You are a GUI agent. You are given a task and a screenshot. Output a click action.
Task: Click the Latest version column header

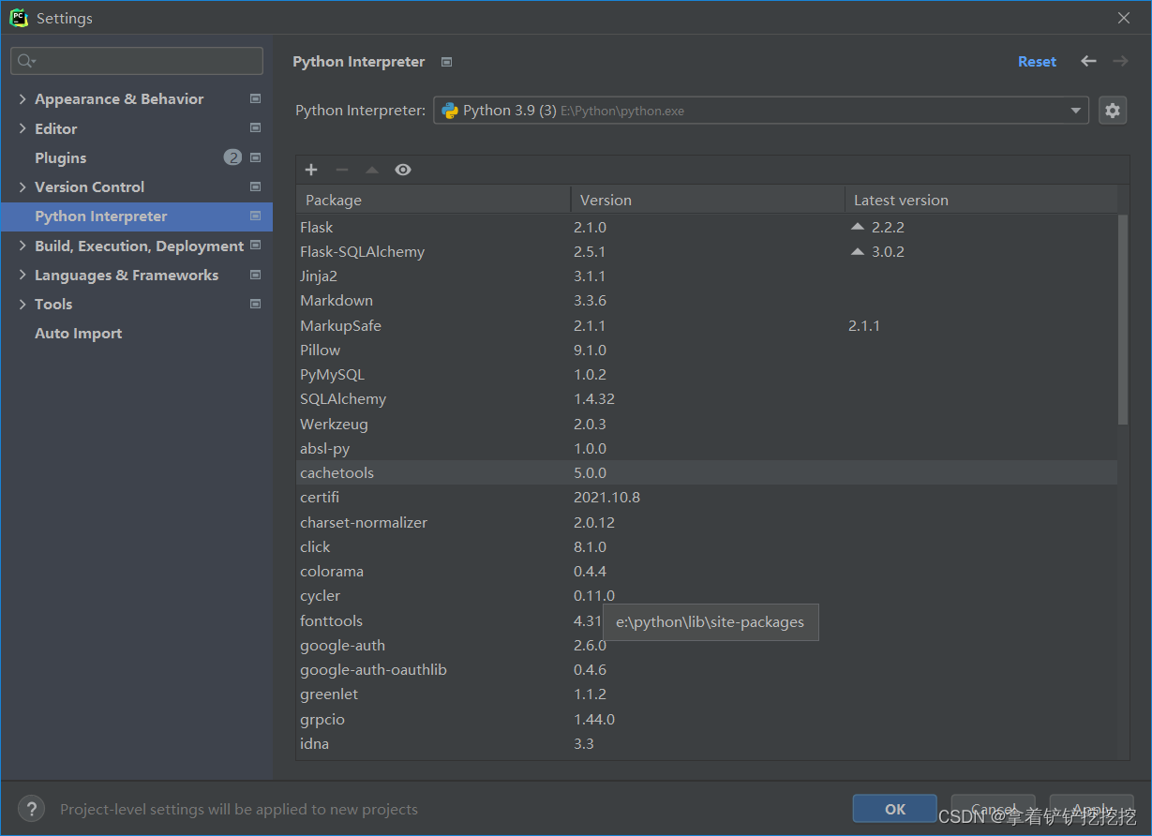[981, 200]
